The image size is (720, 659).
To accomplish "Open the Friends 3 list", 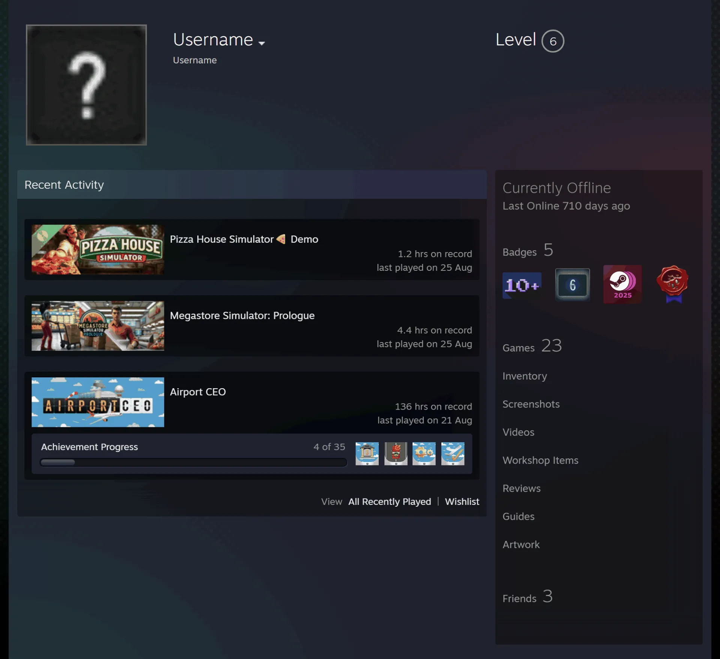I will tap(528, 596).
